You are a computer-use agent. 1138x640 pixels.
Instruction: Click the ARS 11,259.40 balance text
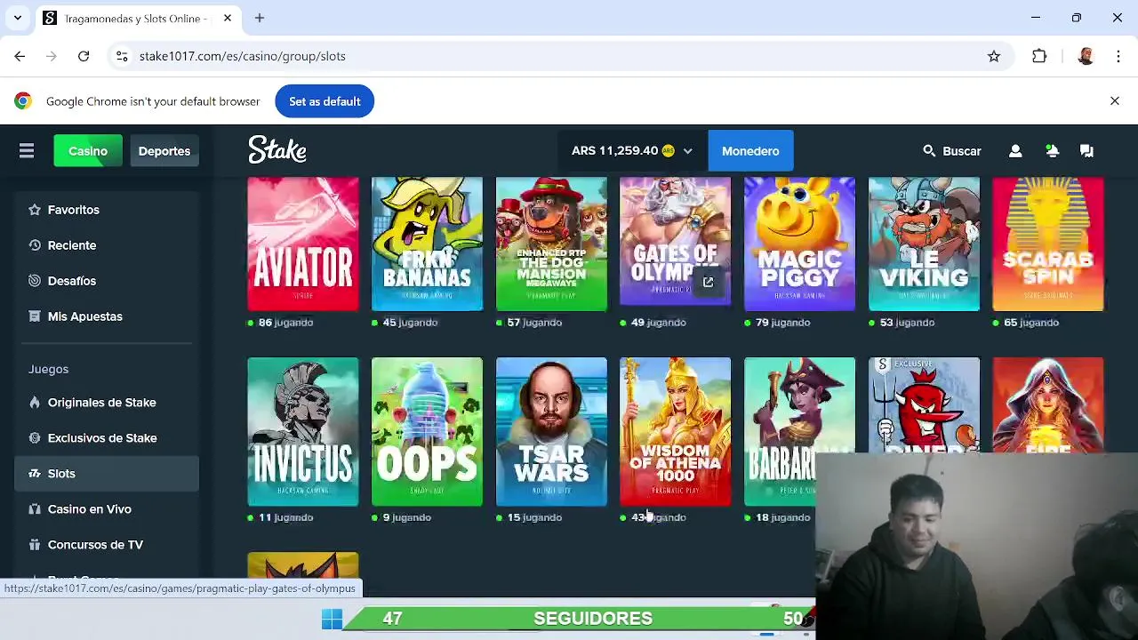pyautogui.click(x=615, y=151)
